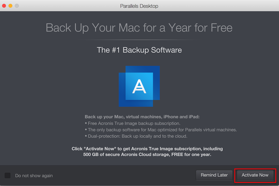Click the Parallels Desktop title bar text
This screenshot has height=186, width=279.
(x=139, y=6)
